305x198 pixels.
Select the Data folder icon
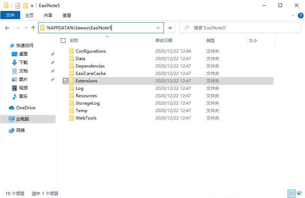[71, 58]
